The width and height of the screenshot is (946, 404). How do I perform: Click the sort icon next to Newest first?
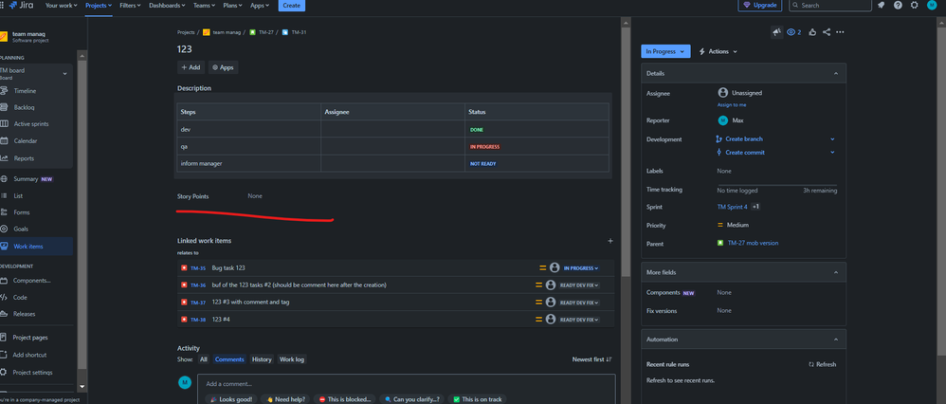tap(609, 359)
